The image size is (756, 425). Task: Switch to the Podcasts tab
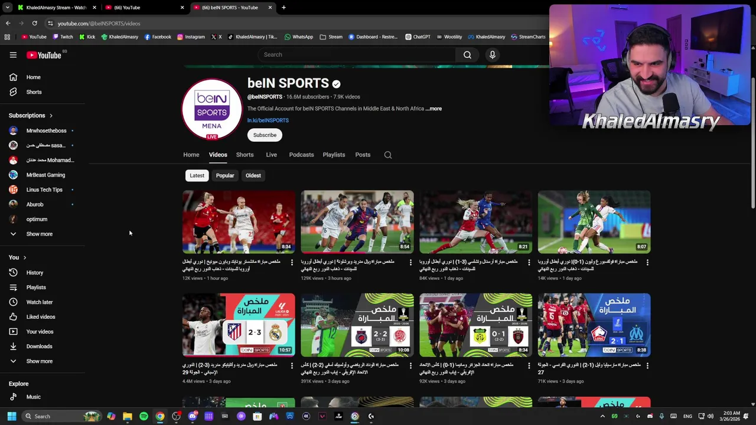pyautogui.click(x=301, y=155)
